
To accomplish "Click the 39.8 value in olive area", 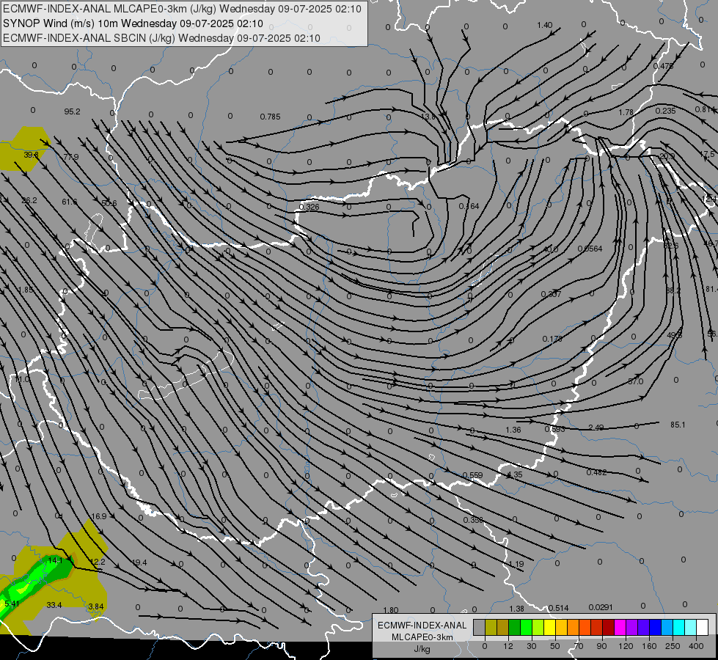I will pyautogui.click(x=31, y=155).
